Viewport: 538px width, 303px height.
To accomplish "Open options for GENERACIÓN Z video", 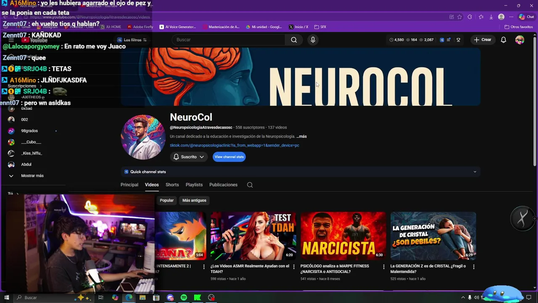I will click(x=474, y=267).
